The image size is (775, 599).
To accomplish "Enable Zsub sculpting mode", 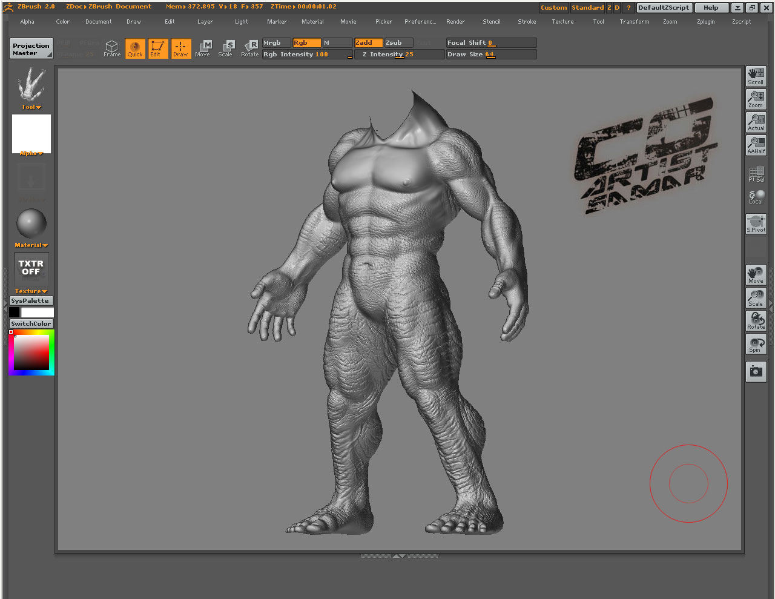I will [397, 42].
